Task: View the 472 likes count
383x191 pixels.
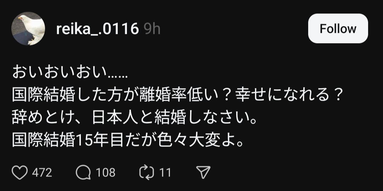Action: pyautogui.click(x=42, y=173)
